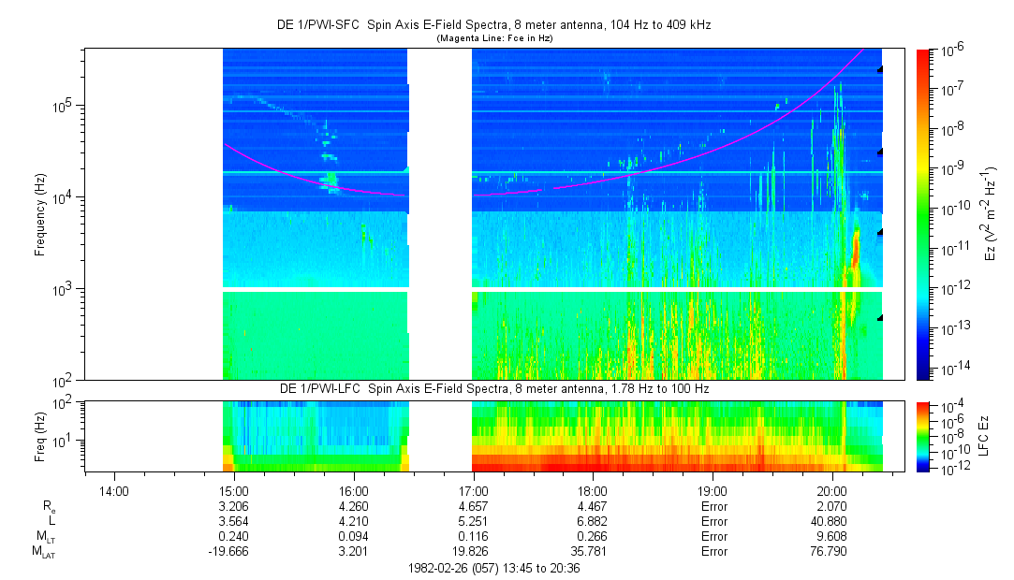Screen dimensions: 1014x580
Task: Click the Error value in the L row
Action: tap(713, 521)
